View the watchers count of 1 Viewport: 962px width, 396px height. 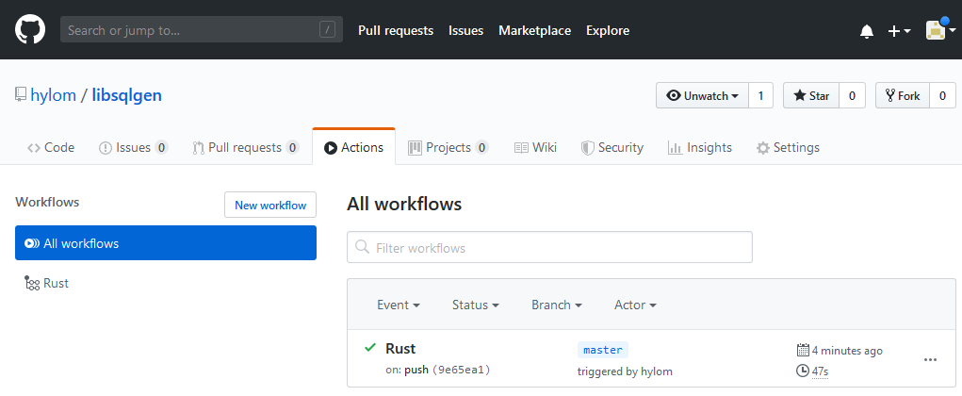tap(760, 95)
